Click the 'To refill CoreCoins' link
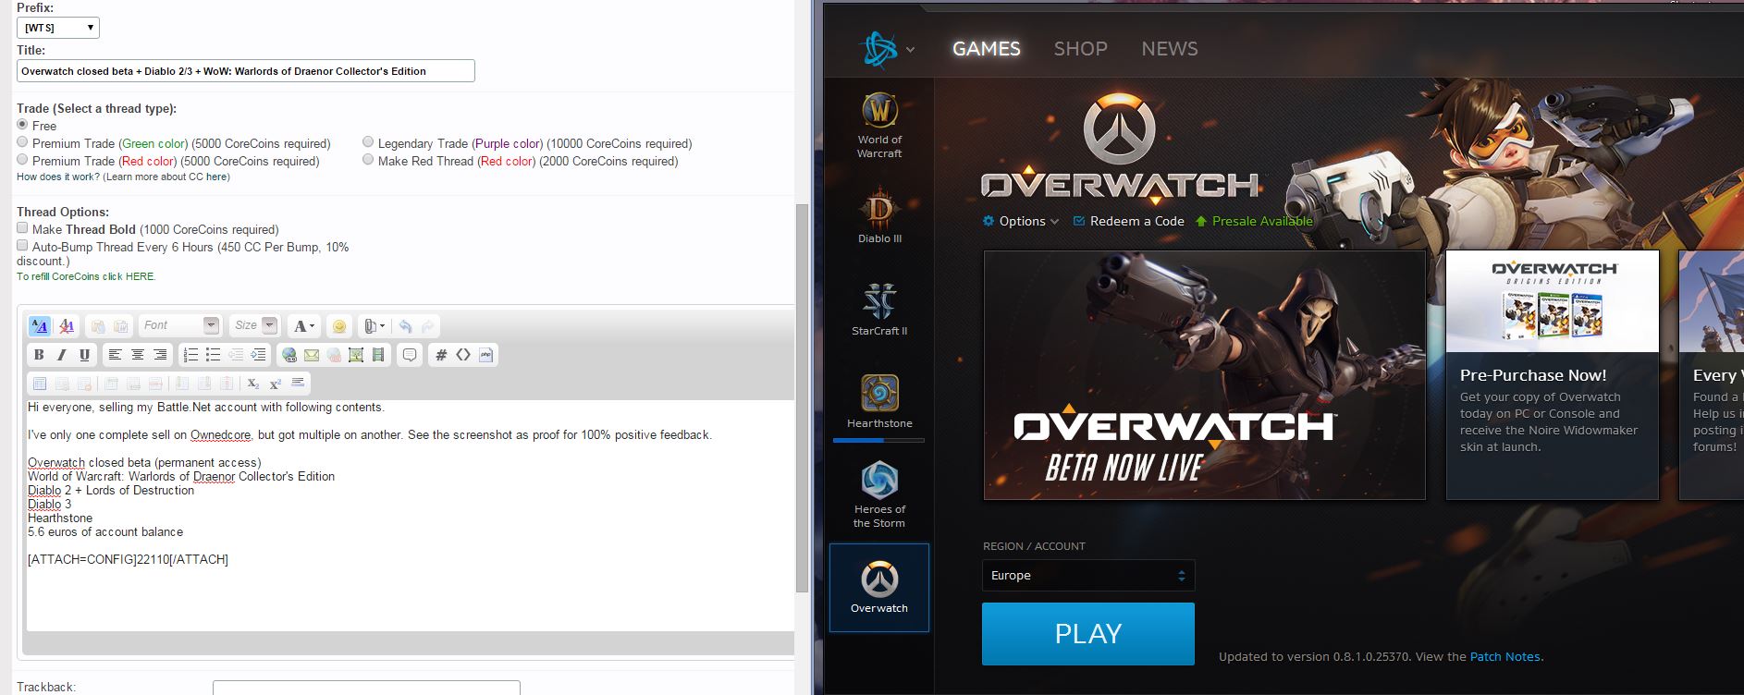This screenshot has height=695, width=1744. (86, 276)
